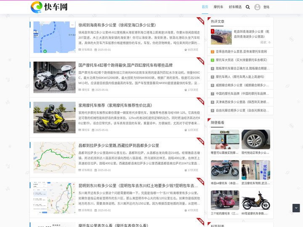
Task: Click the 快车网 site logo
Action: (49, 7)
